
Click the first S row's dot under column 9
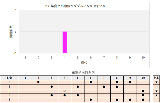[130, 82]
